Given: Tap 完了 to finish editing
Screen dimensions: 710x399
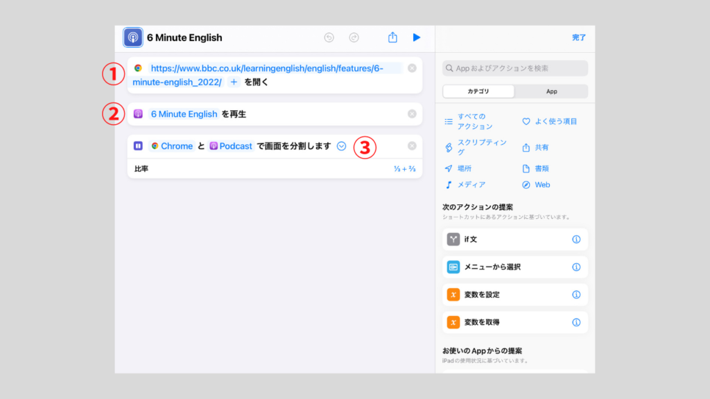Looking at the screenshot, I should (579, 37).
